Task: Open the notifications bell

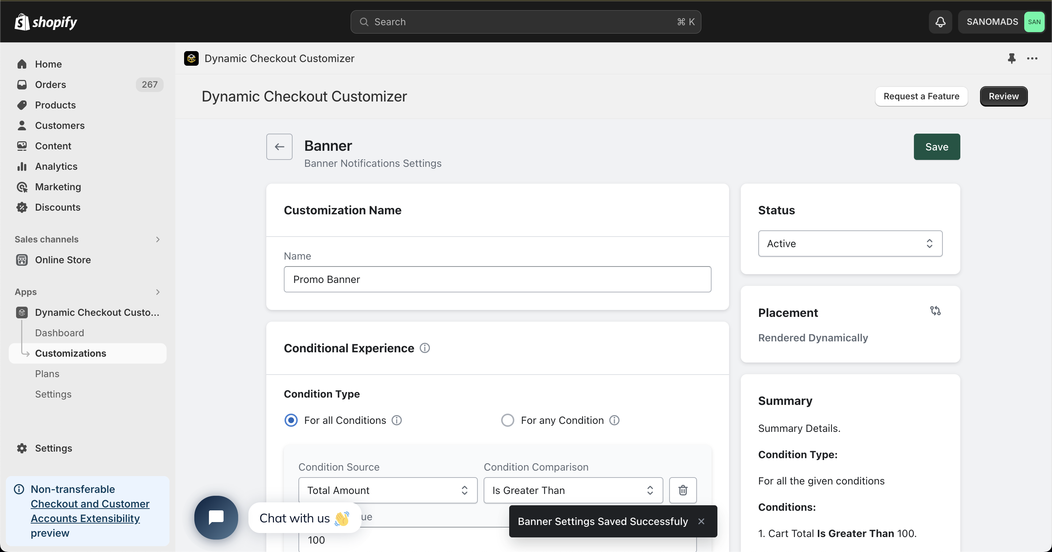Action: click(x=940, y=22)
